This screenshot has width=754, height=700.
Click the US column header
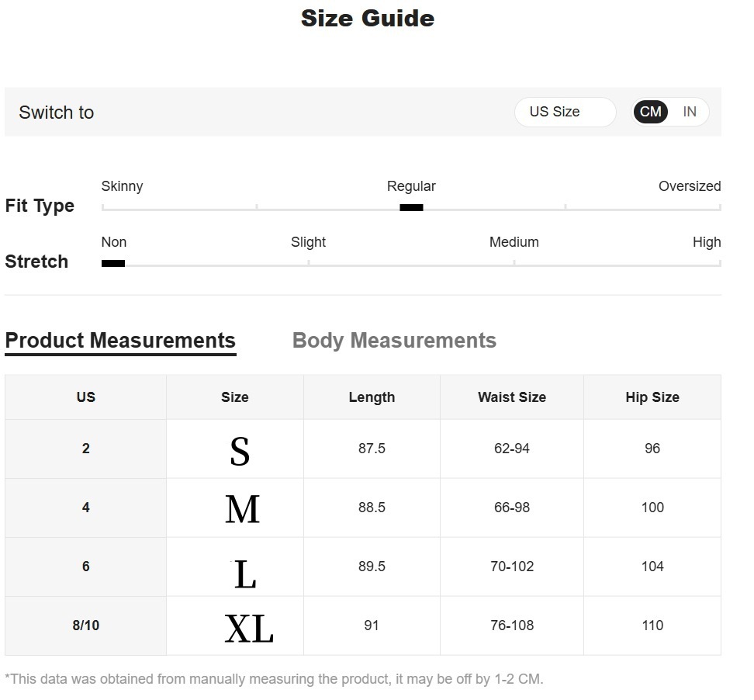[86, 397]
